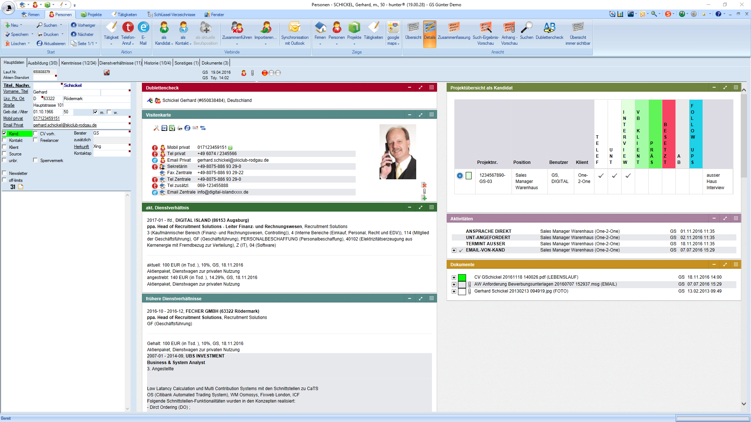751x422 pixels.
Task: Expand EMAIL-VON-KAND activity row
Action: click(x=454, y=250)
